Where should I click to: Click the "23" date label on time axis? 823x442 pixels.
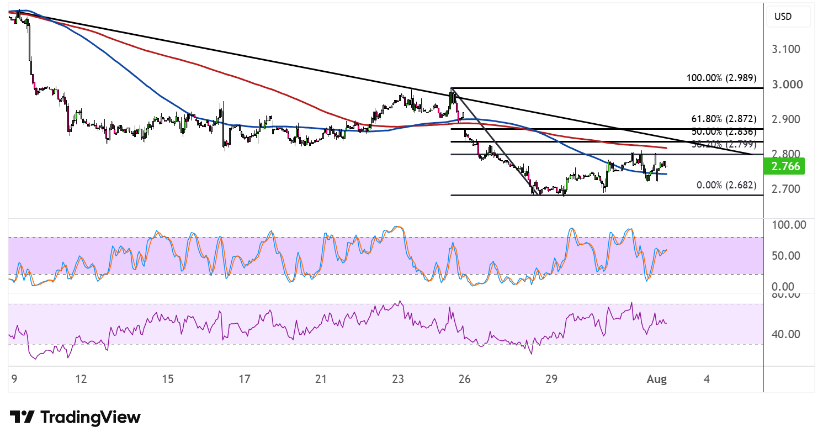(x=399, y=380)
